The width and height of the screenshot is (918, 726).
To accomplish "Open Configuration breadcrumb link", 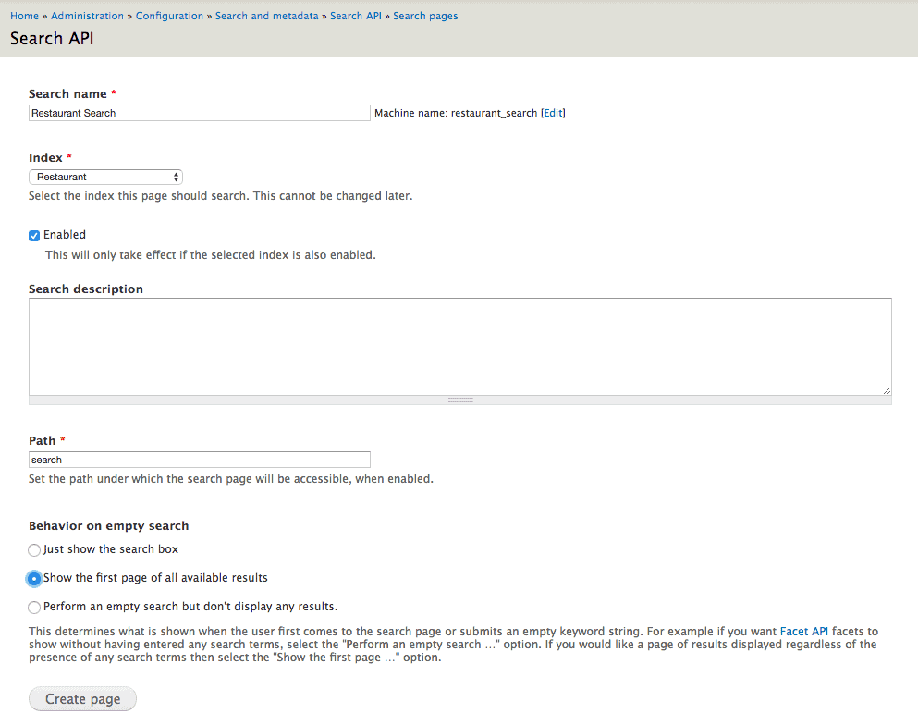I will coord(169,16).
